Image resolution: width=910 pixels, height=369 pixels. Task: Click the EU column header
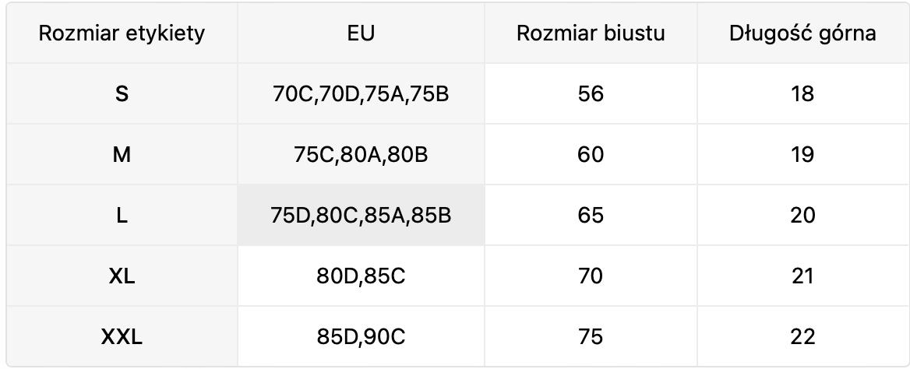tap(362, 34)
